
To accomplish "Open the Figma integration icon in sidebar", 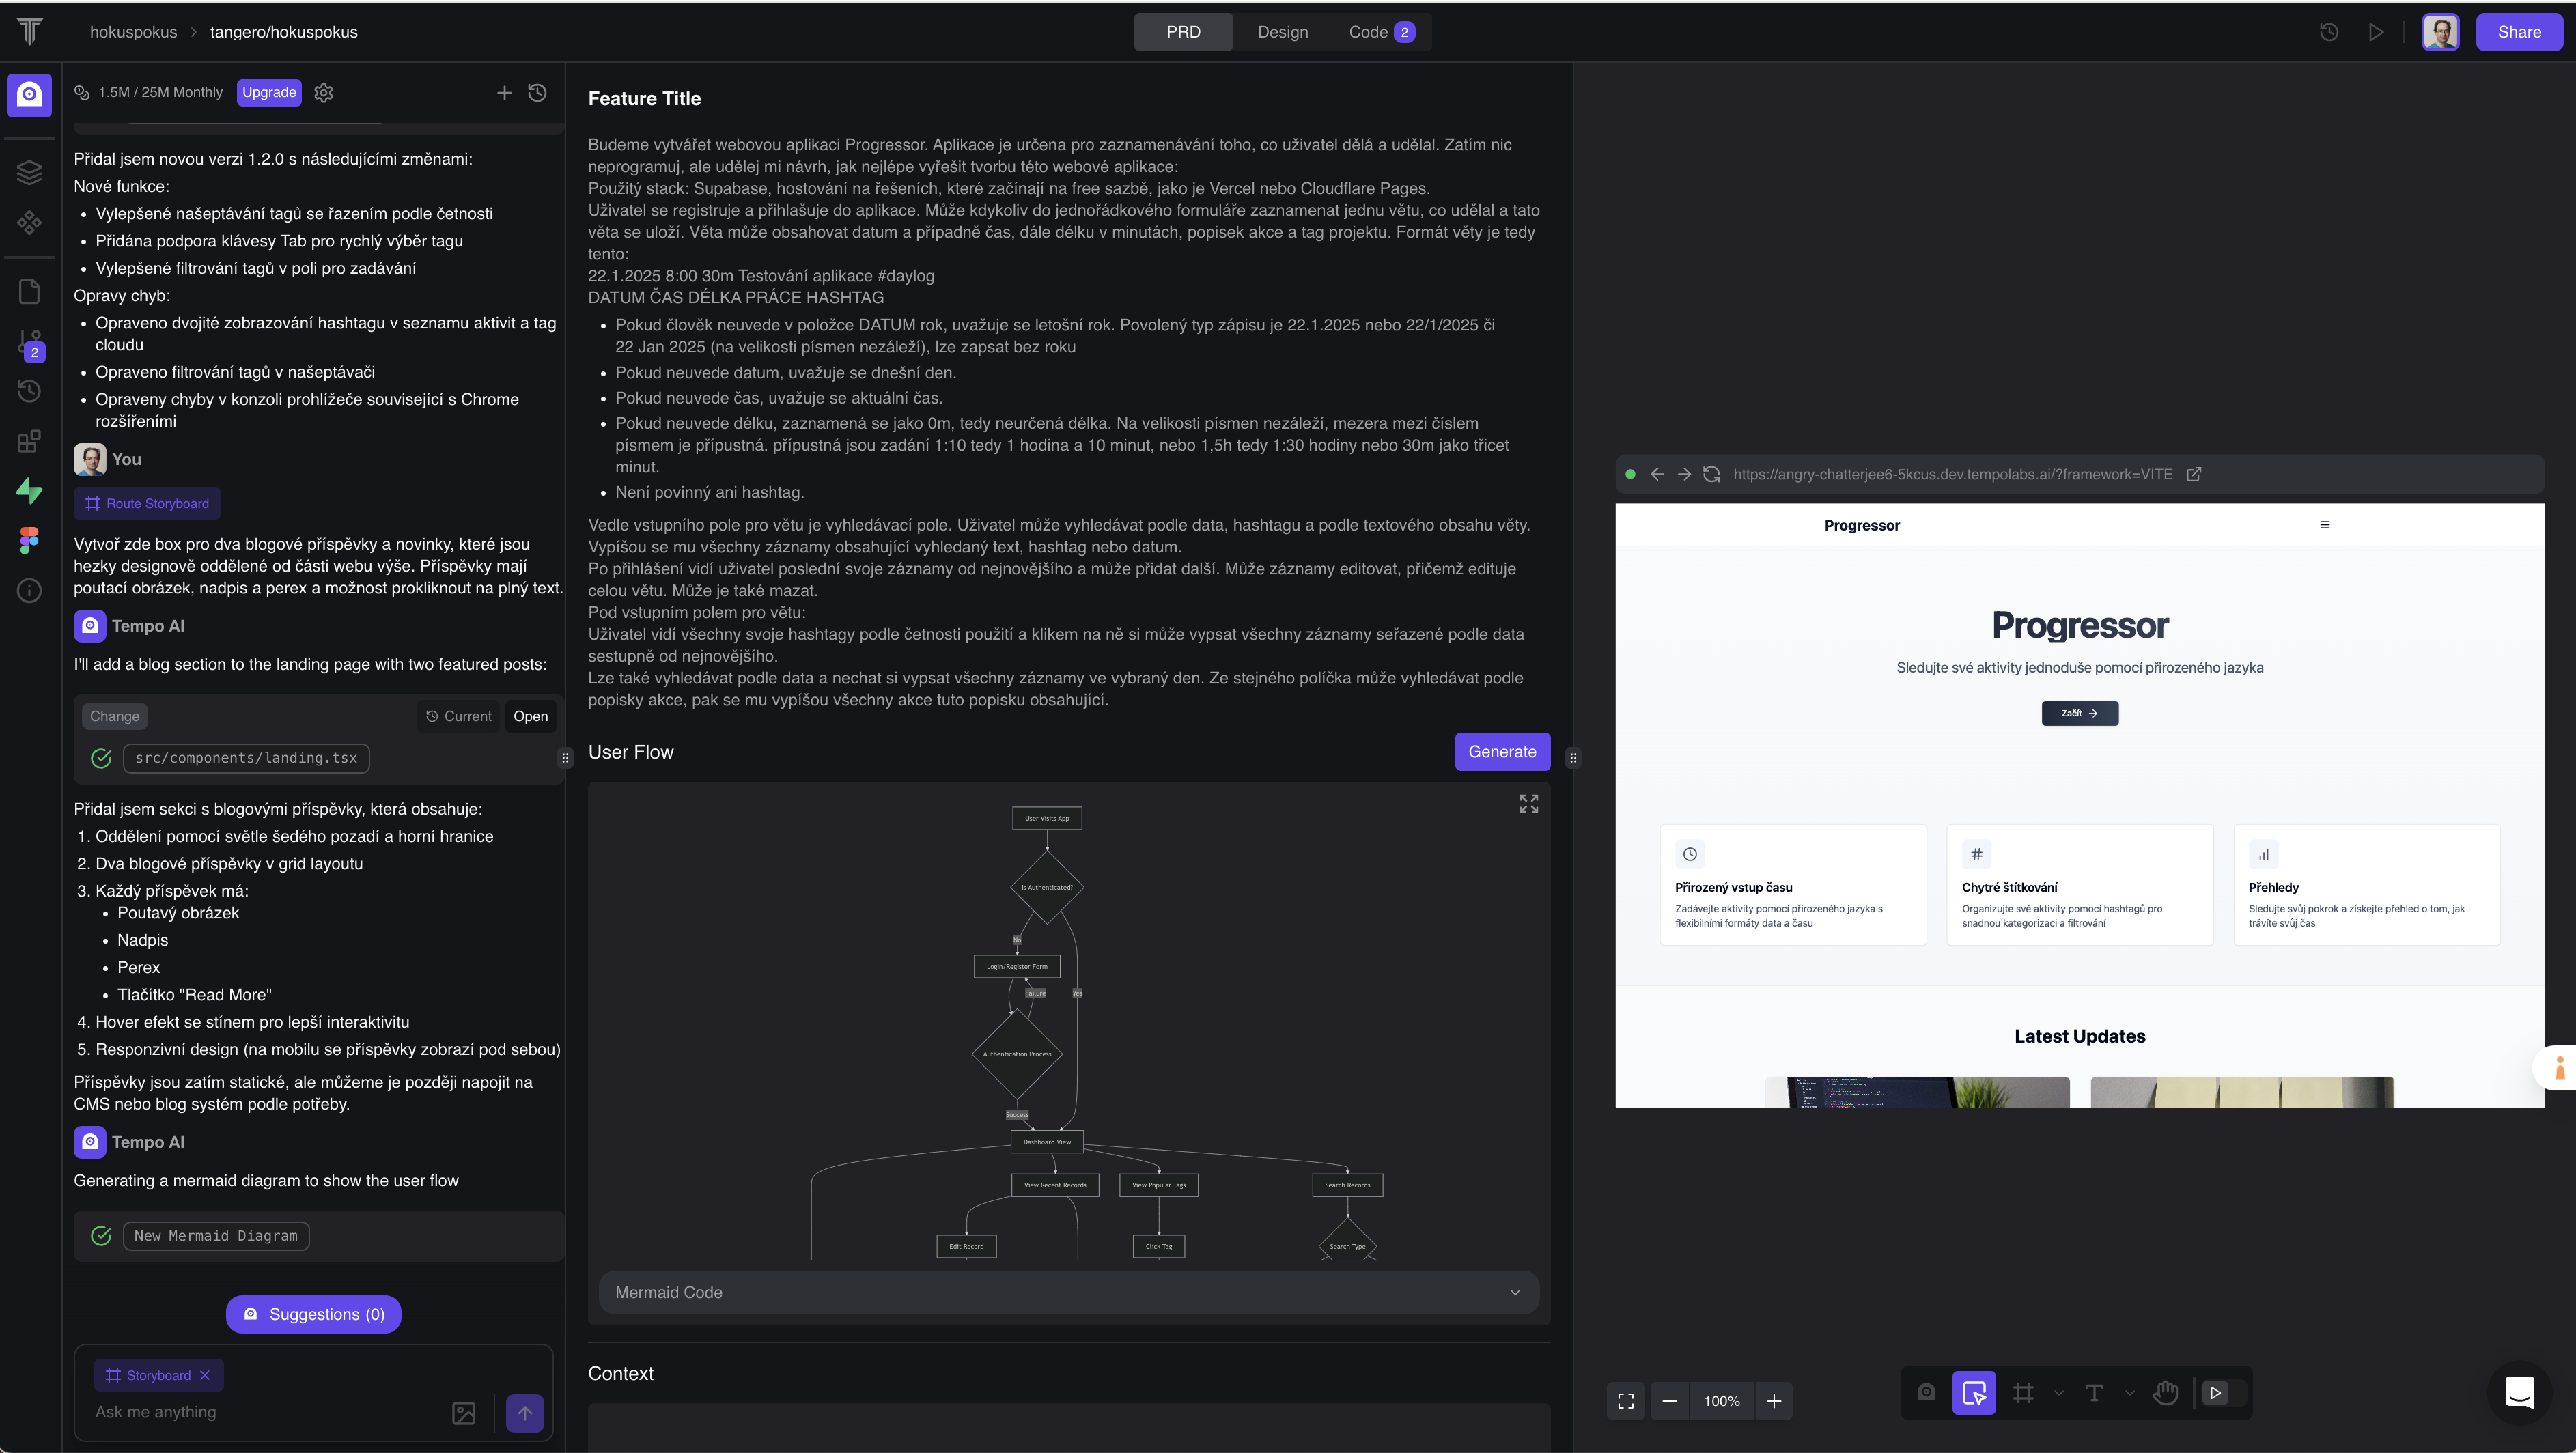I will pyautogui.click(x=29, y=540).
